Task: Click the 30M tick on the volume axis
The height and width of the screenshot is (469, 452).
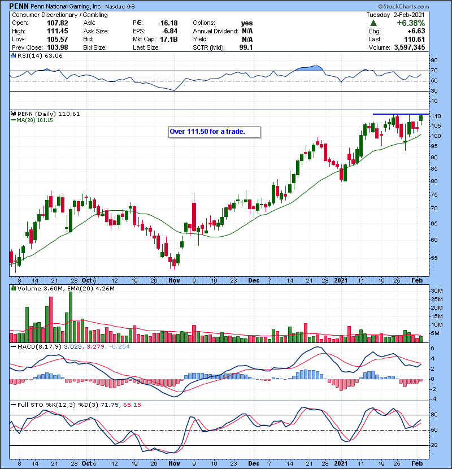Action: (x=437, y=291)
